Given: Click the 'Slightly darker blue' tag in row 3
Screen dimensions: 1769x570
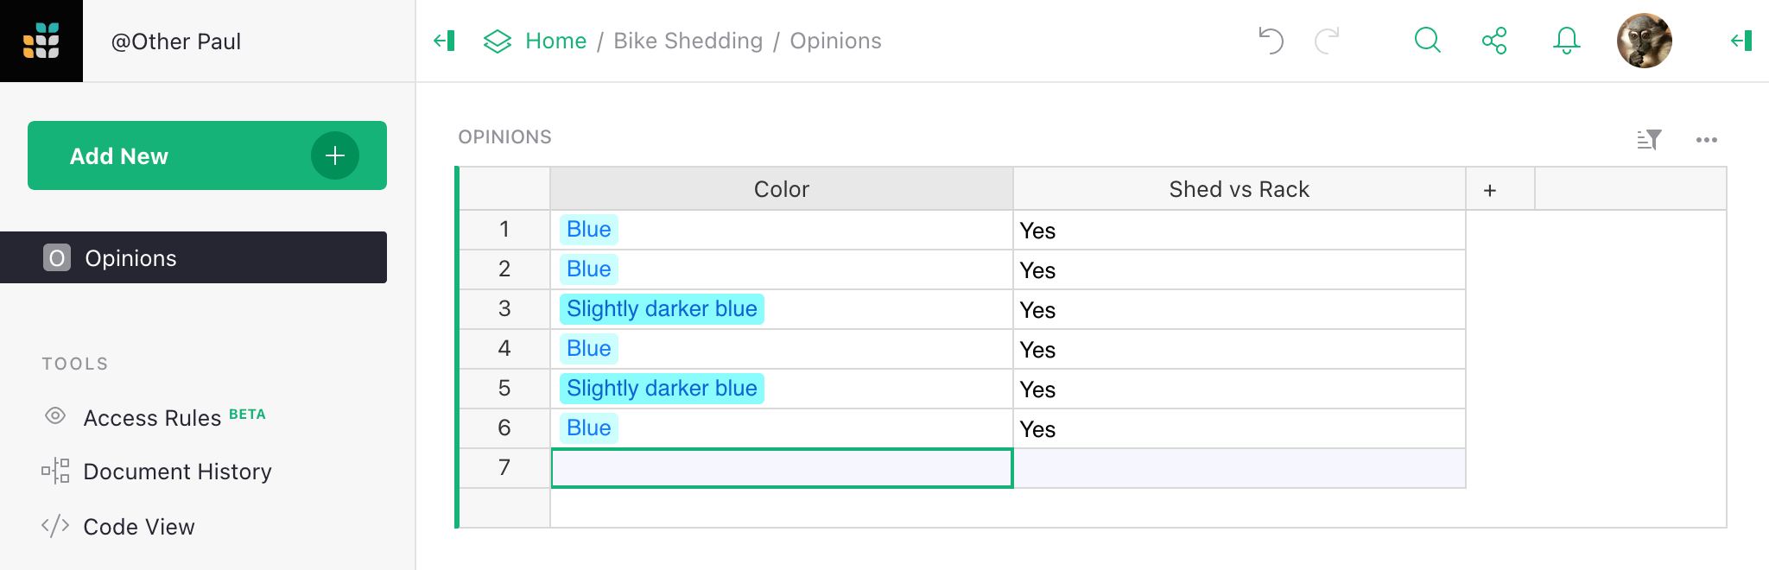Looking at the screenshot, I should (x=662, y=309).
